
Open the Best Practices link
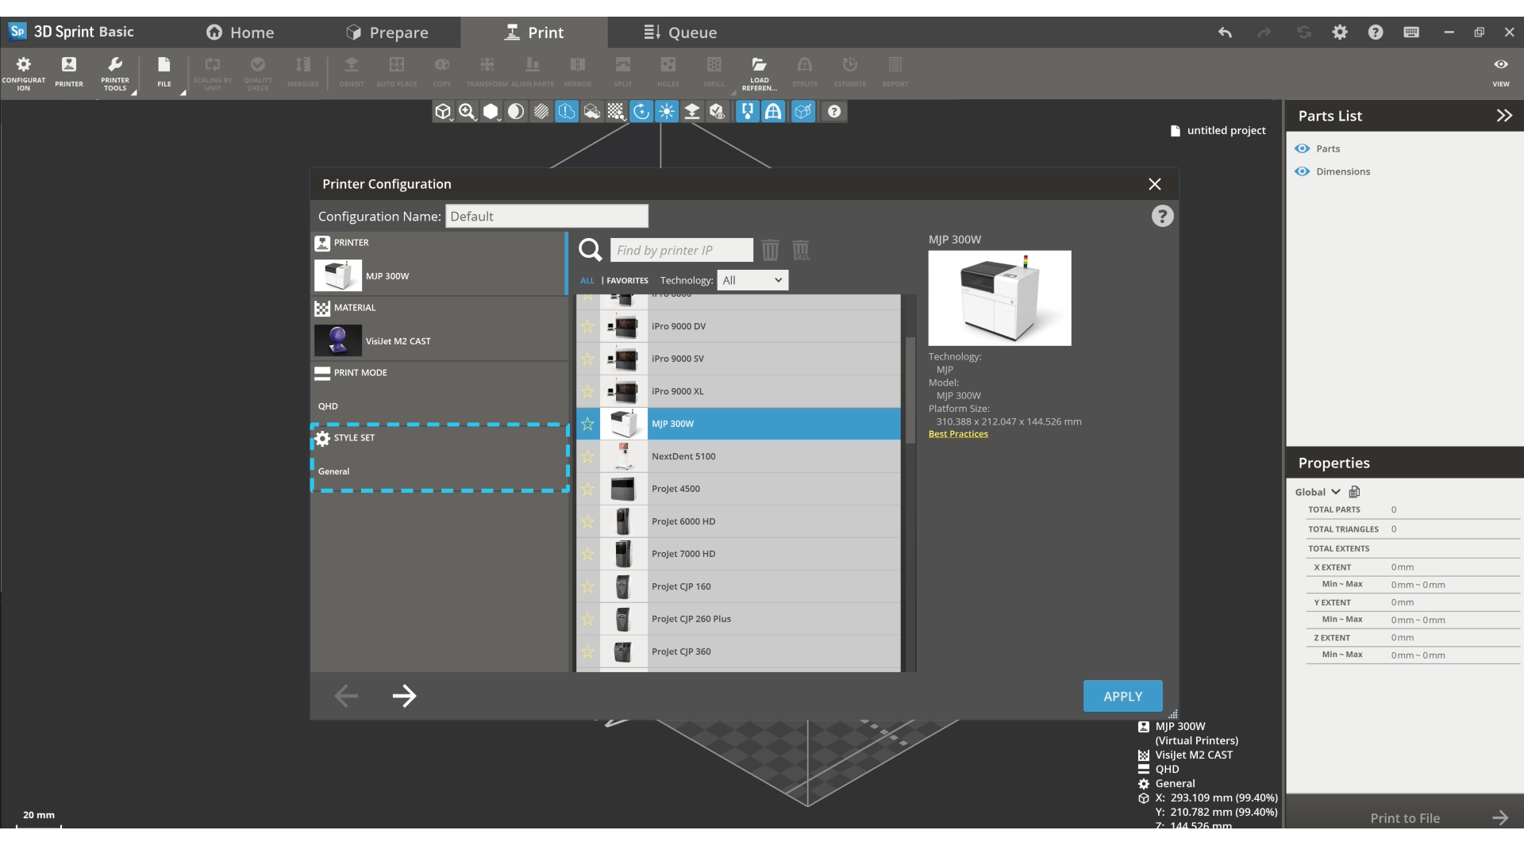point(958,434)
